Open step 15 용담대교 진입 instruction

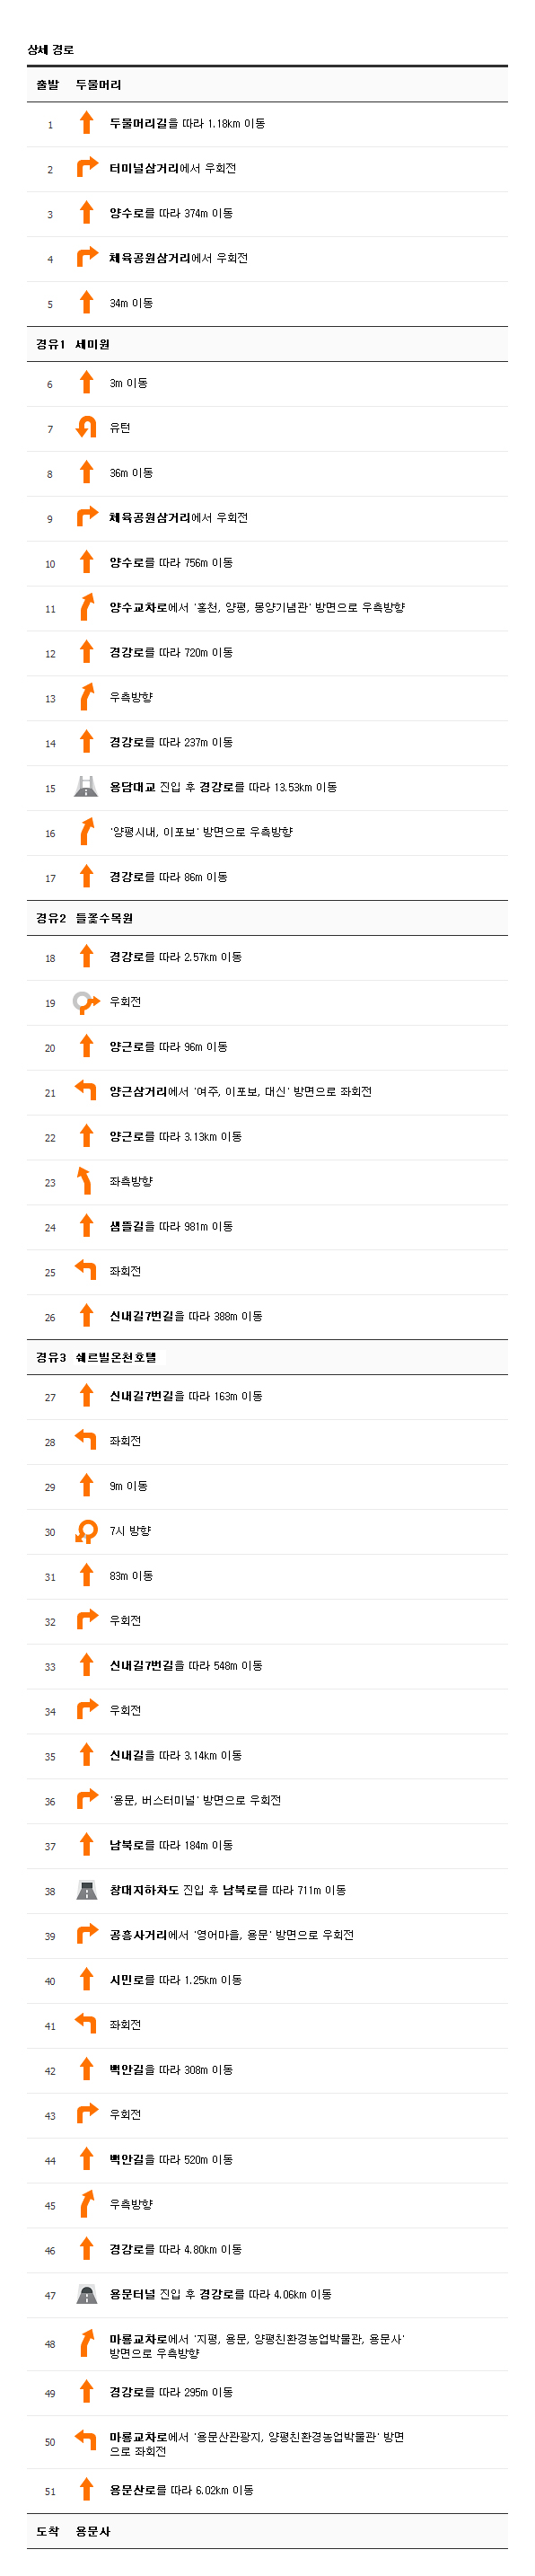click(x=223, y=787)
